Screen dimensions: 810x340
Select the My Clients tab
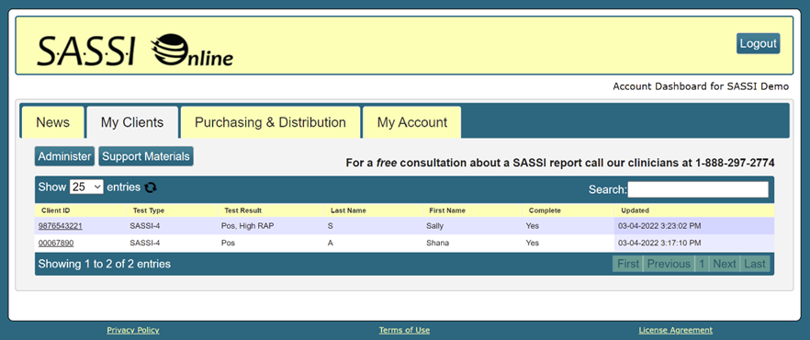coord(132,122)
